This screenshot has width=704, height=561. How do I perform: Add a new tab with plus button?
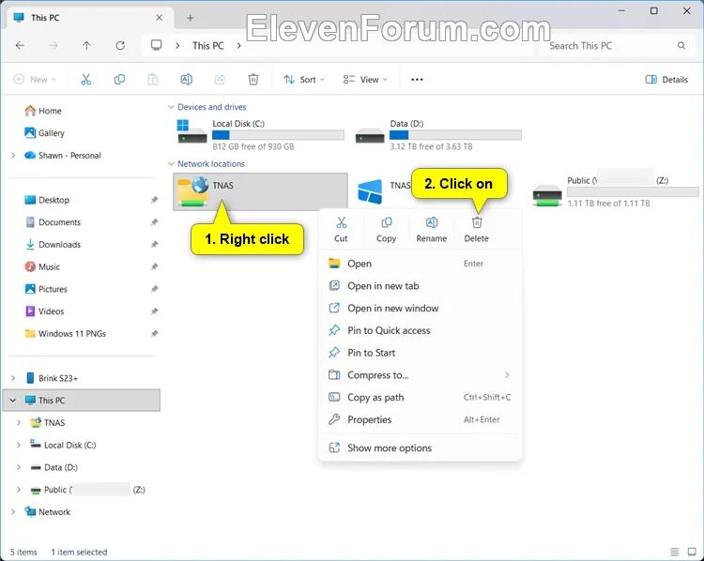(191, 18)
